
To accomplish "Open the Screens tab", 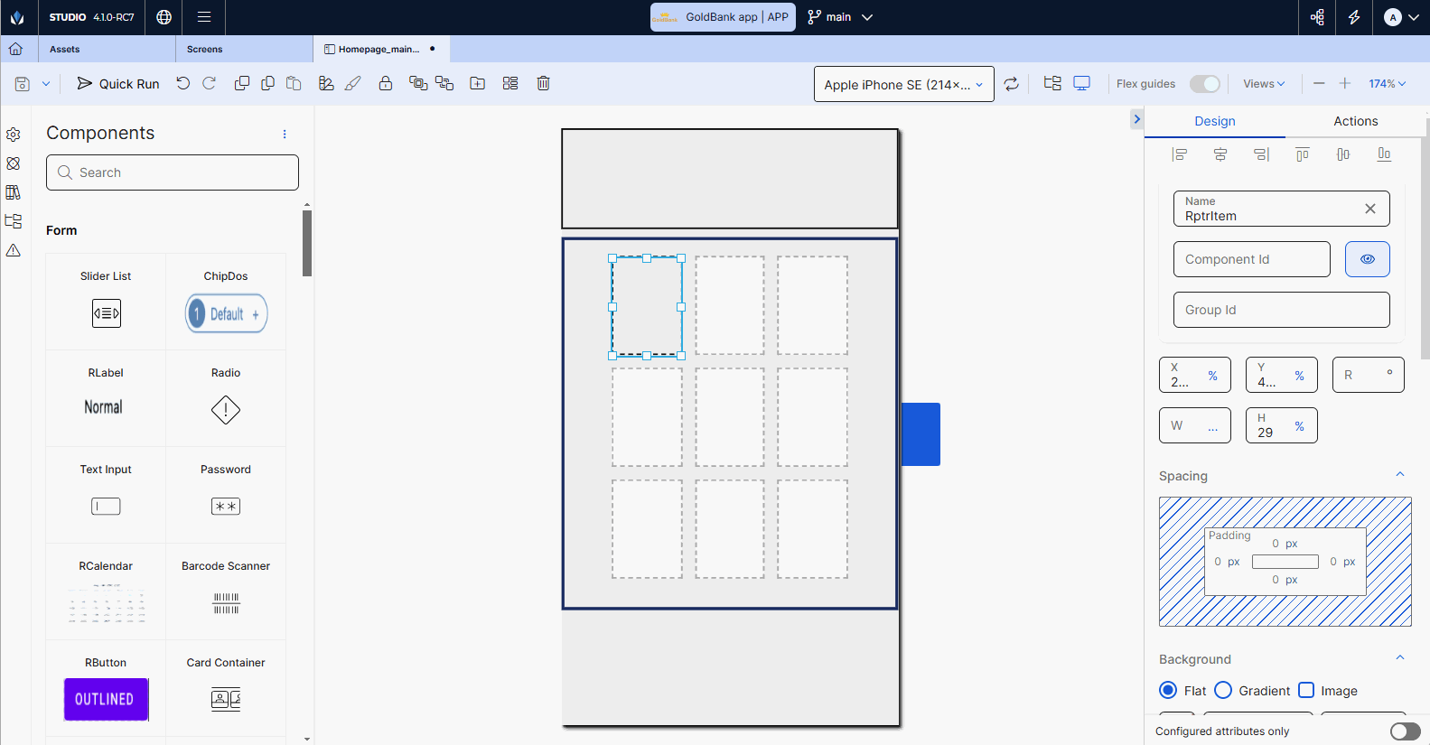I will (x=205, y=50).
